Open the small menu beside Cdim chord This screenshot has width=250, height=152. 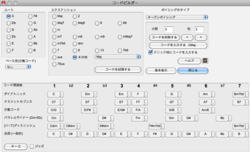62,126
